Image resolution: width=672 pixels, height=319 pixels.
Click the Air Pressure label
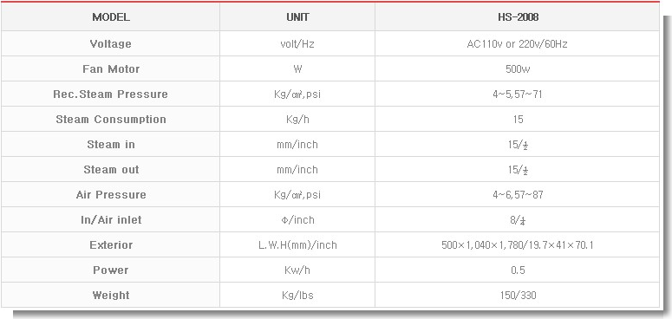[111, 195]
